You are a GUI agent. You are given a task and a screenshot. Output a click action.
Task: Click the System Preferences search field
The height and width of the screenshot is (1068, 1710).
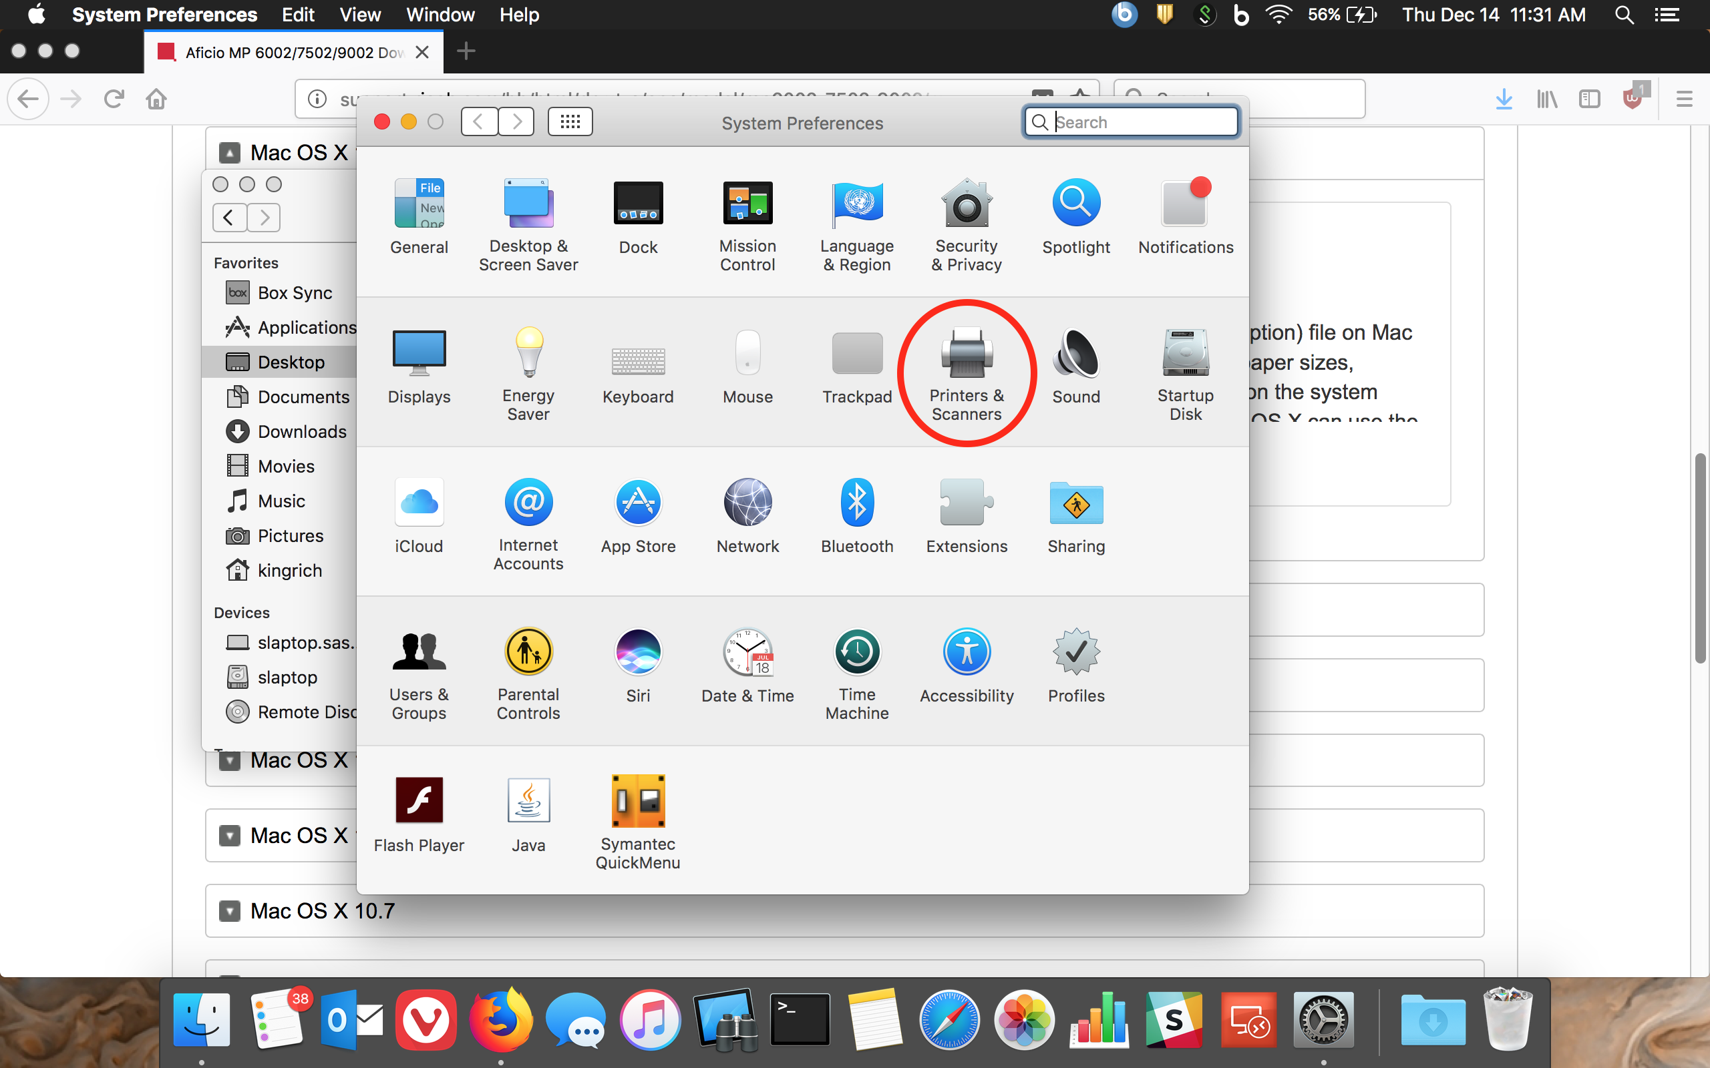point(1131,122)
